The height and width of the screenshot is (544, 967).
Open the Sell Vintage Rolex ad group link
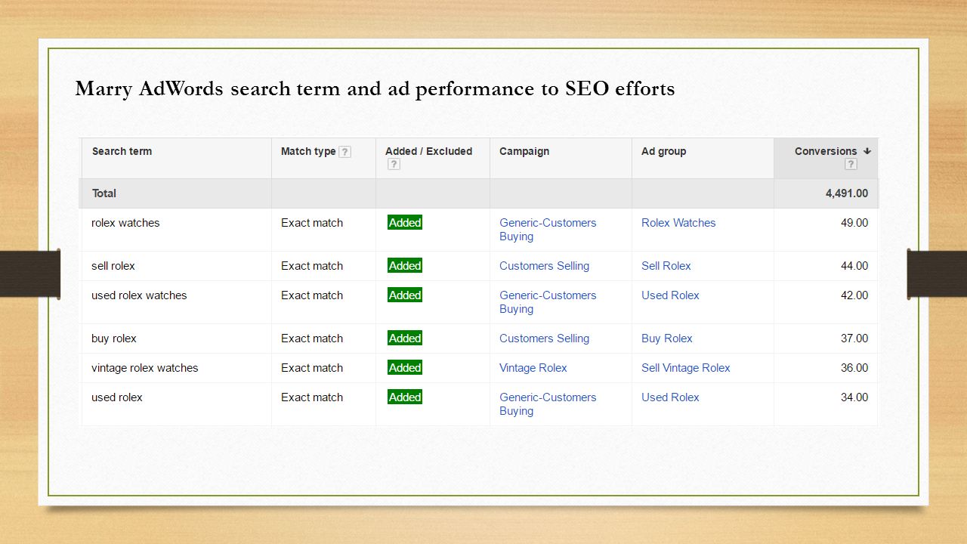tap(685, 368)
